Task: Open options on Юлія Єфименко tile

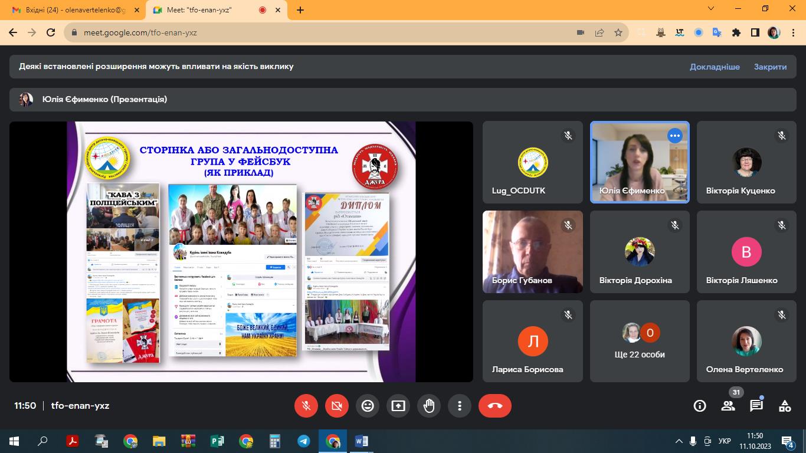Action: [674, 136]
